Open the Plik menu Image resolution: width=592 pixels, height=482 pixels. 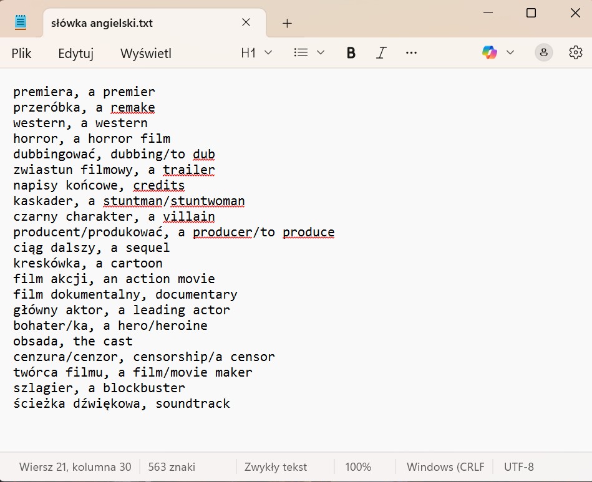tap(21, 53)
